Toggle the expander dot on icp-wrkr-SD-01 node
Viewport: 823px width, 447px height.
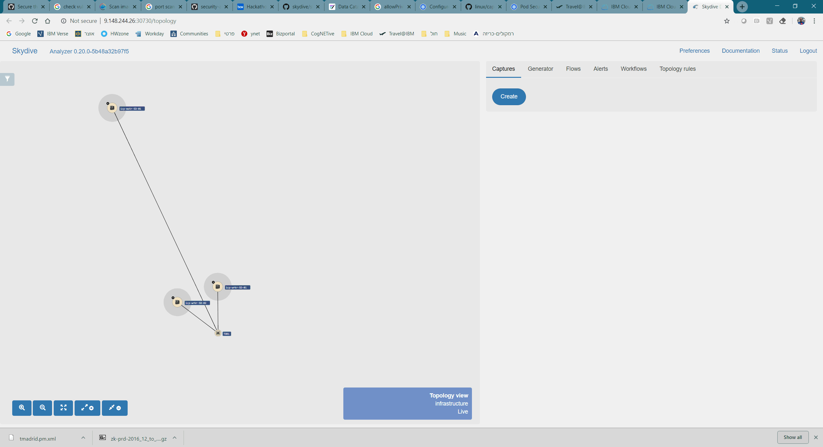(x=213, y=282)
